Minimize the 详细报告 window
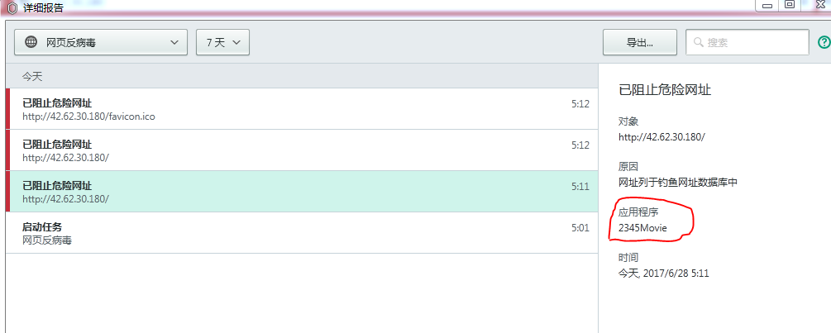Viewport: 831px width, 333px height. pyautogui.click(x=767, y=4)
